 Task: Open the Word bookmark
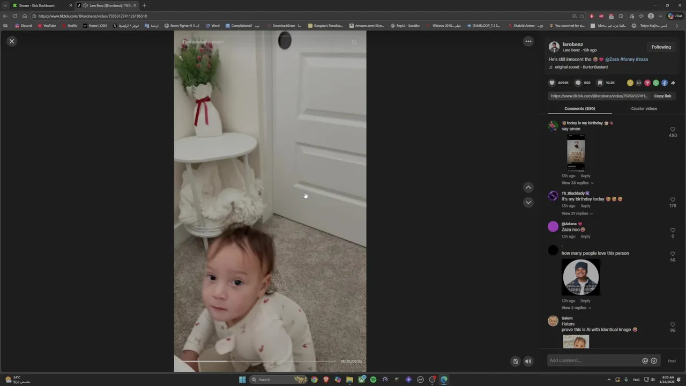(213, 26)
